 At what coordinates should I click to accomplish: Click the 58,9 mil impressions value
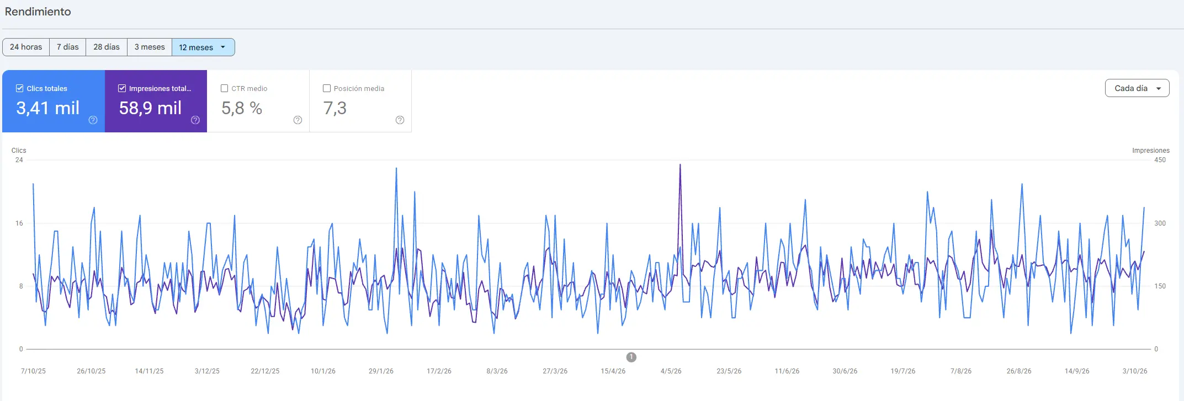150,108
